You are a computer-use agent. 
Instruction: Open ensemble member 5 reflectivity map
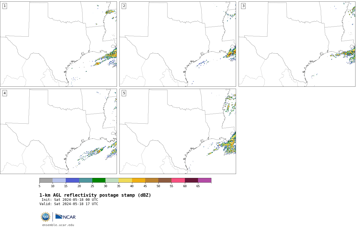(x=178, y=131)
